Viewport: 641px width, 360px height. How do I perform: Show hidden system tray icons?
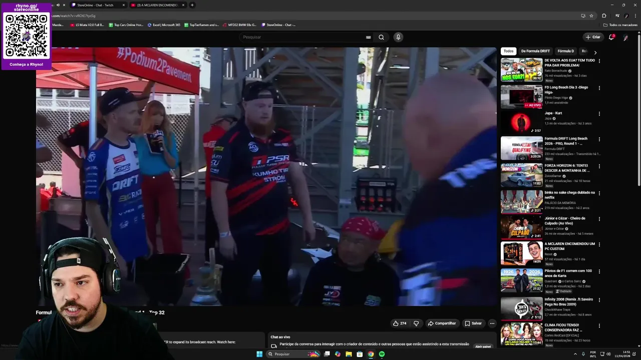click(575, 354)
